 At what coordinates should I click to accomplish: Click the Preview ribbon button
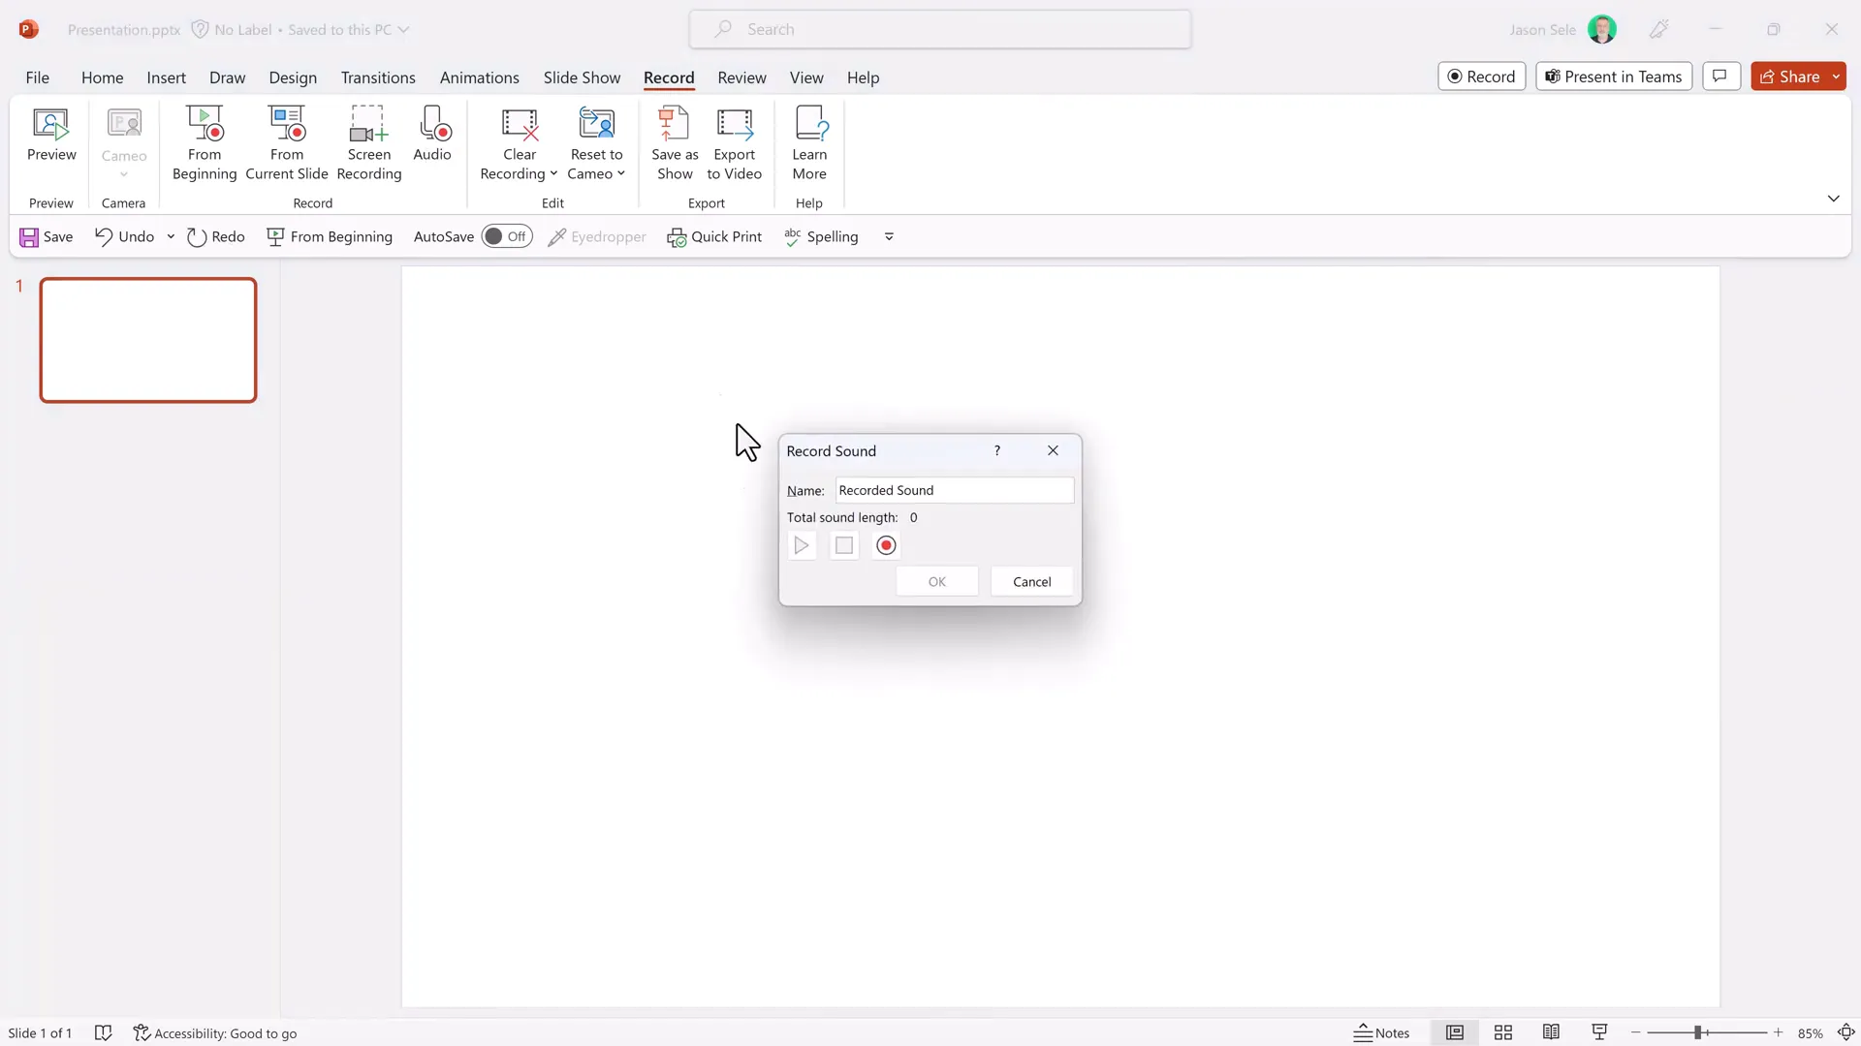[51, 136]
